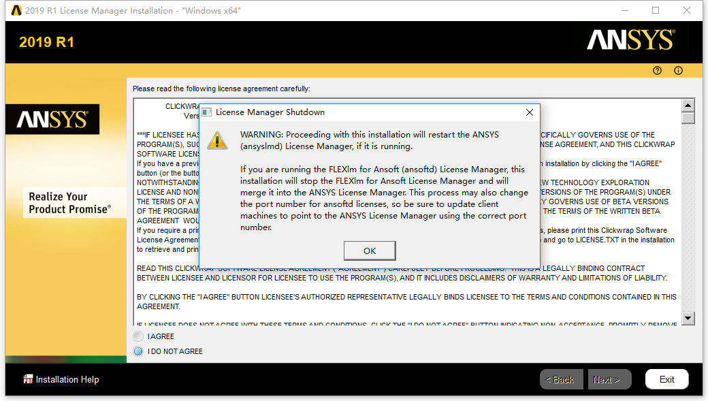Exit the installer

point(667,379)
